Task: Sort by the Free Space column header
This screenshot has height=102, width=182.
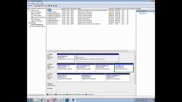Action: [x=118, y=8]
